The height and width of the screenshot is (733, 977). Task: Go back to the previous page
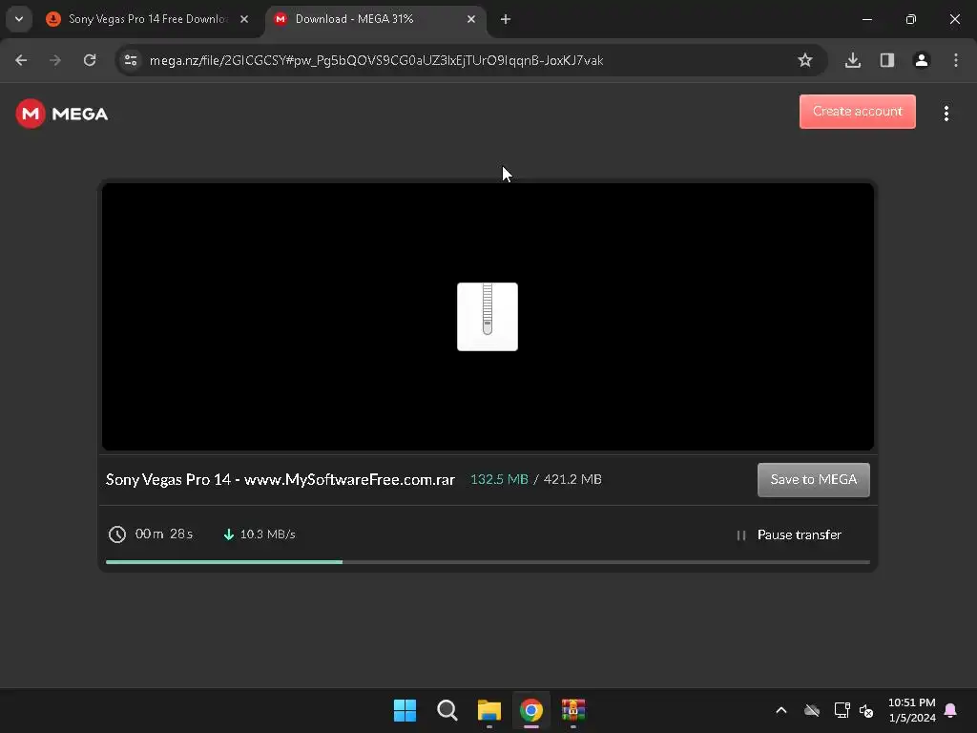tap(21, 60)
